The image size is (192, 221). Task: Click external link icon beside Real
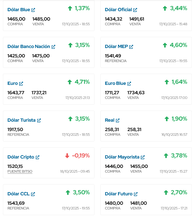pyautogui.click(x=118, y=120)
